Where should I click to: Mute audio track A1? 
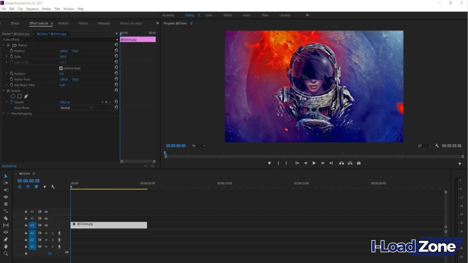(46, 233)
